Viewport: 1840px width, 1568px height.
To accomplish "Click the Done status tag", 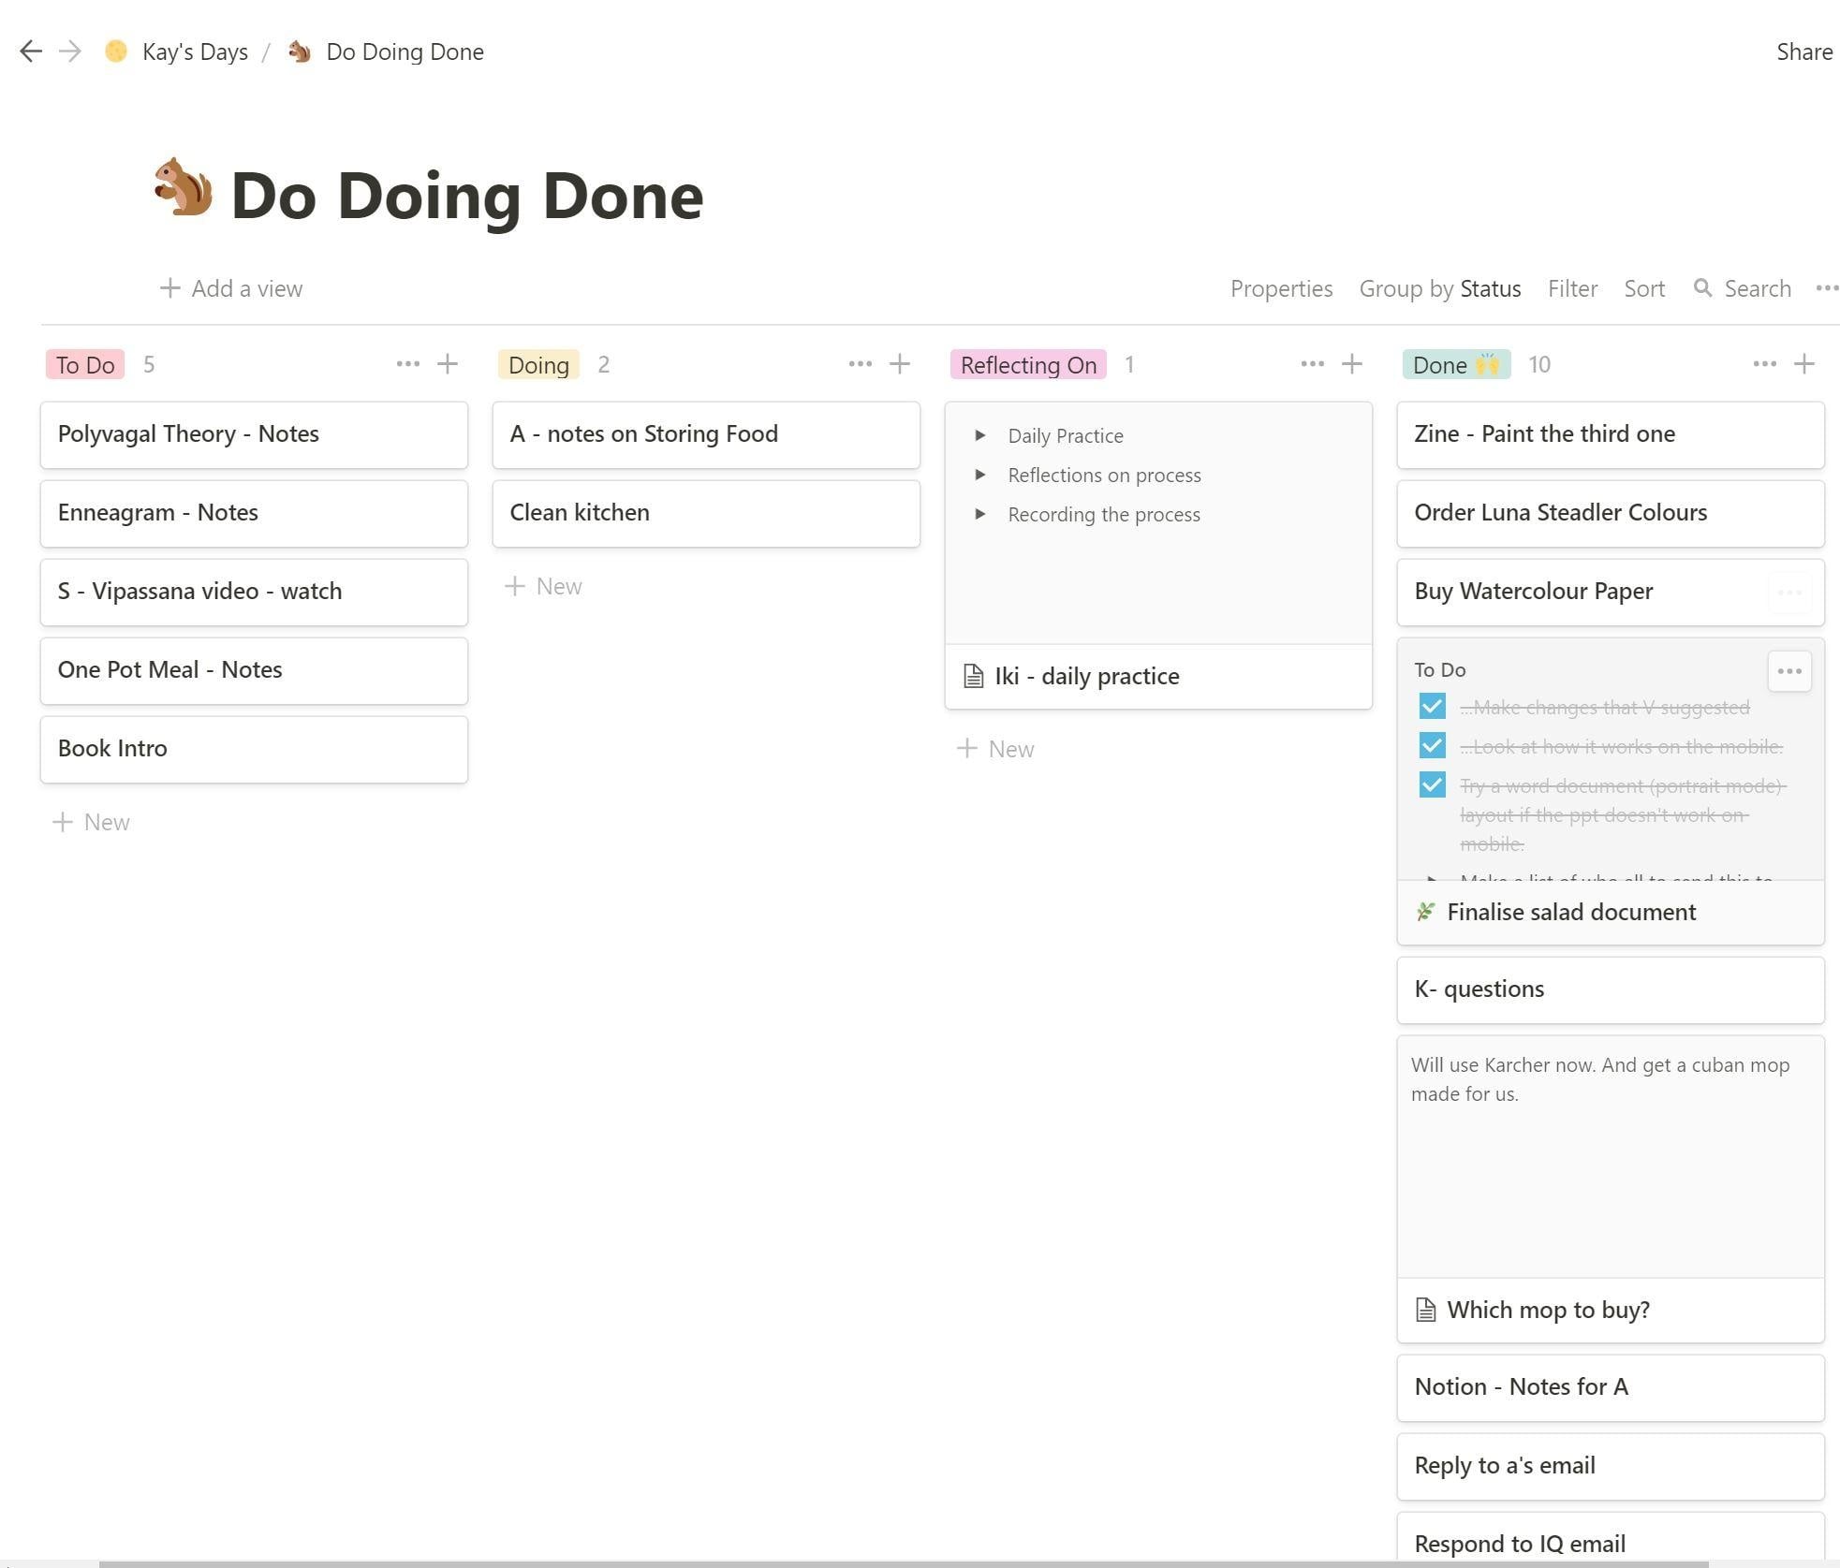I will (1456, 364).
